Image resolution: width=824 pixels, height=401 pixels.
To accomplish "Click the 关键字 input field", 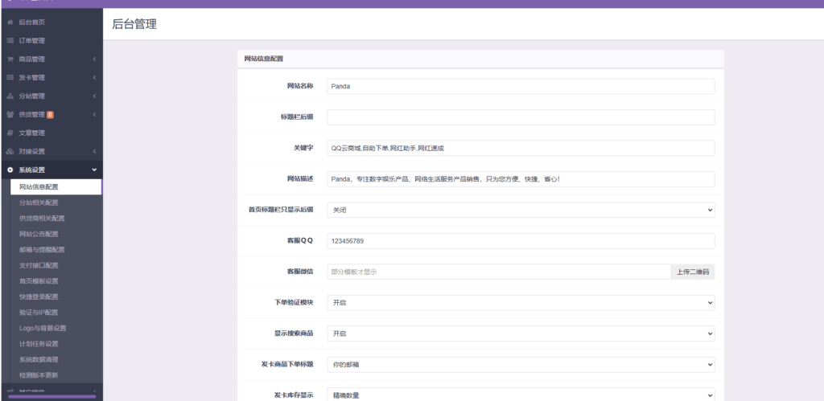I will point(521,148).
